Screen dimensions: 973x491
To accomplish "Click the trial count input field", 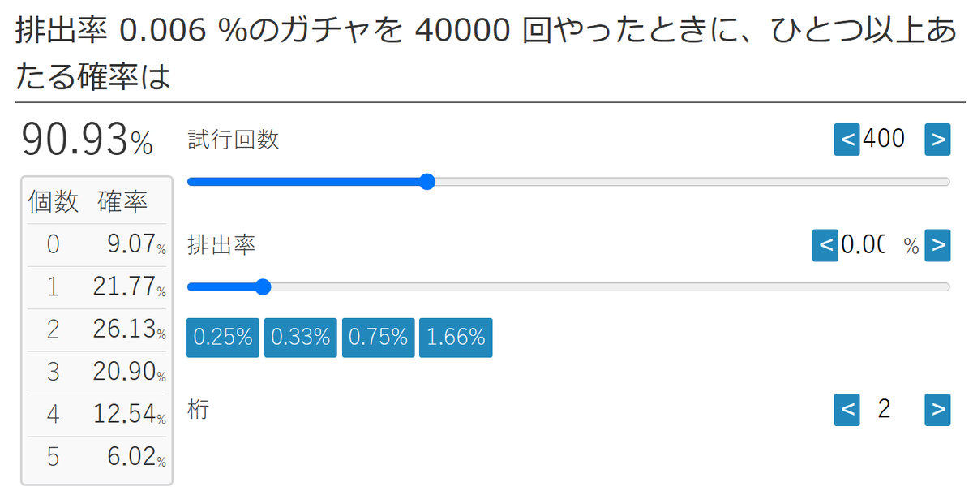I will [892, 140].
